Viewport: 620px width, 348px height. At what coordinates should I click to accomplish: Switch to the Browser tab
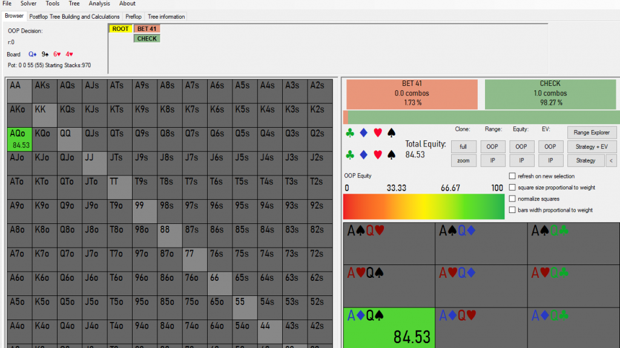point(15,16)
